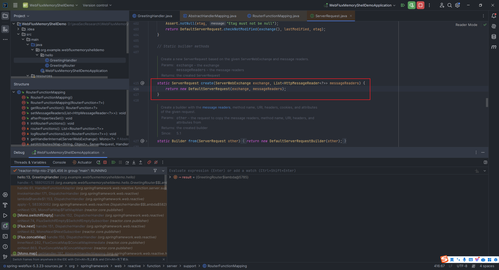Viewport: 499px width, 270px height.
Task: Open Search Everywhere magnifier icon
Action: 450,5
